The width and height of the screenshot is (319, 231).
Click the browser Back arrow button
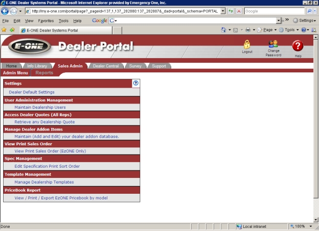pos(5,11)
